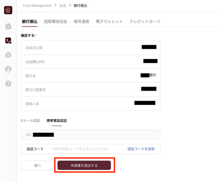
Task: Open the help question mark icon
Action: [x=8, y=83]
